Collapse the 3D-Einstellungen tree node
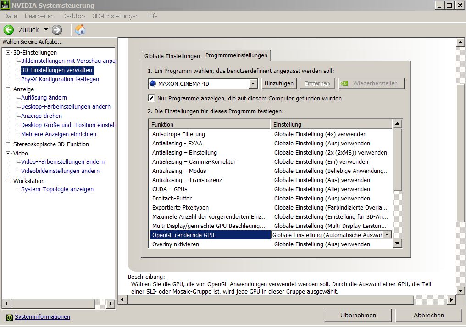 coord(8,53)
